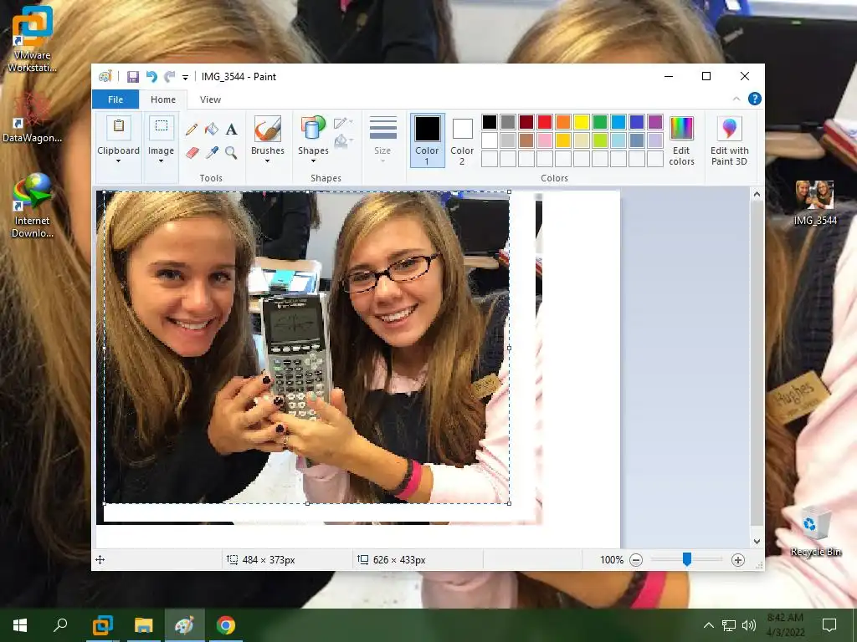This screenshot has width=857, height=642.
Task: Select the Color picker eyedropper tool
Action: (x=212, y=152)
